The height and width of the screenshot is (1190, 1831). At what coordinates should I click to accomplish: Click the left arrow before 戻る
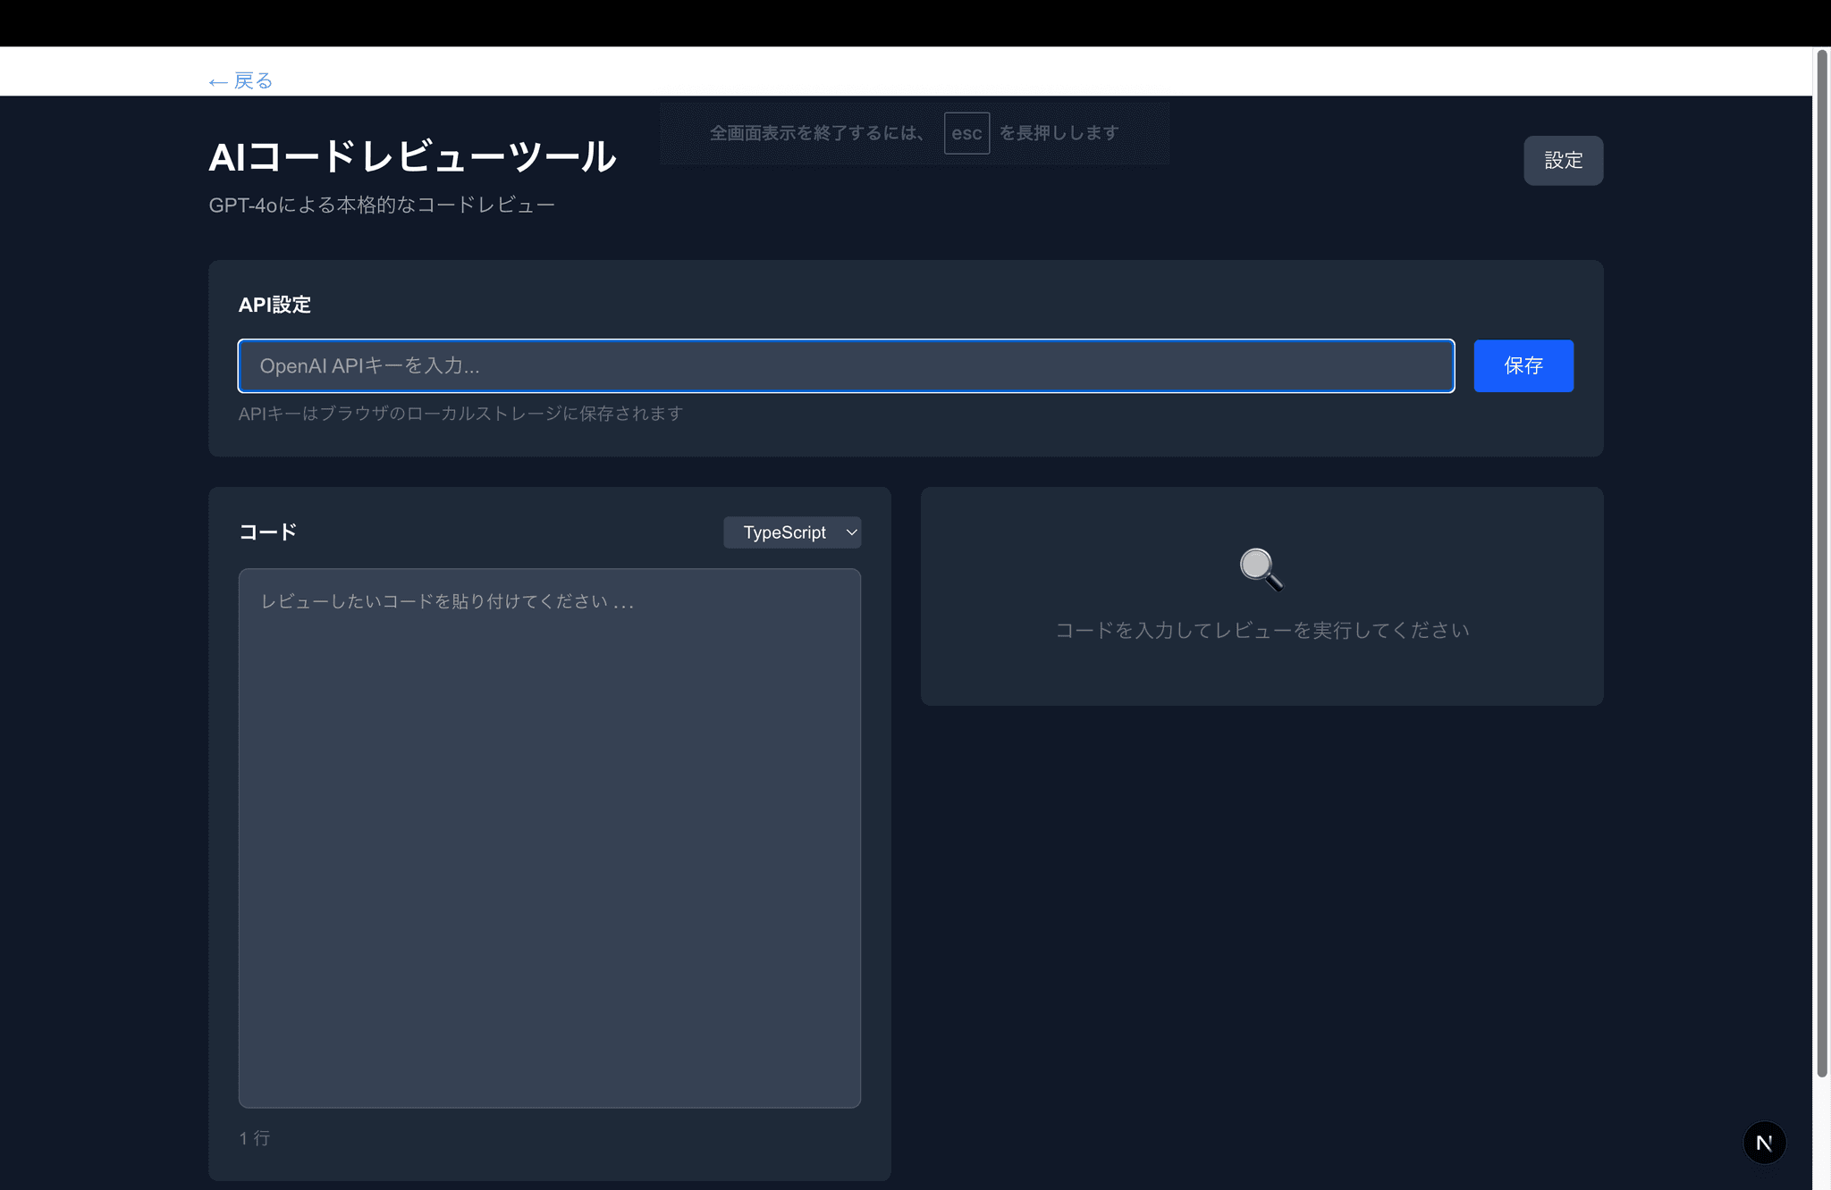(217, 82)
